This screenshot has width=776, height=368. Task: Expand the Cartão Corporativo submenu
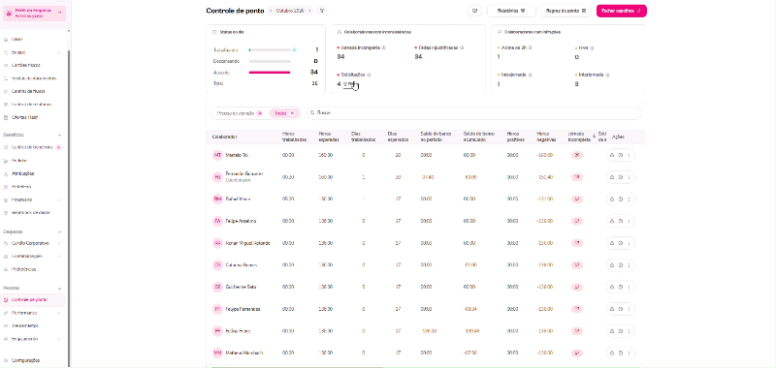(59, 243)
